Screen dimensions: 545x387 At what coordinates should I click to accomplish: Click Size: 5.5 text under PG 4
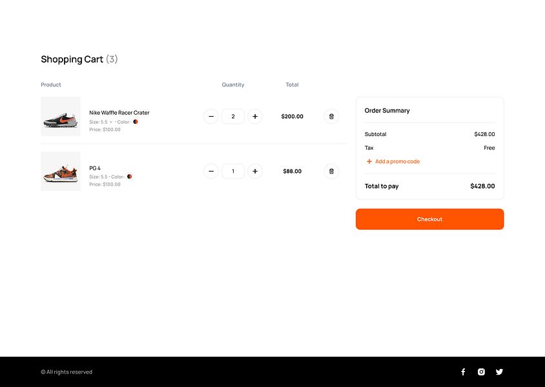tap(98, 177)
